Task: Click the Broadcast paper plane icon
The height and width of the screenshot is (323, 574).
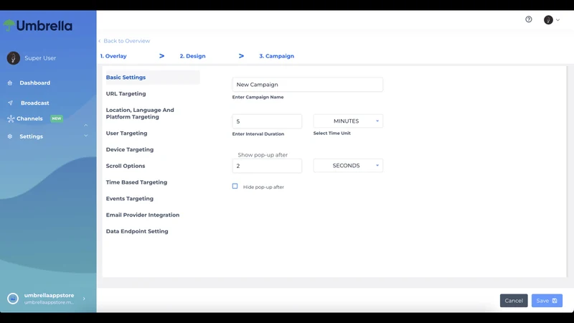Action: 10,103
